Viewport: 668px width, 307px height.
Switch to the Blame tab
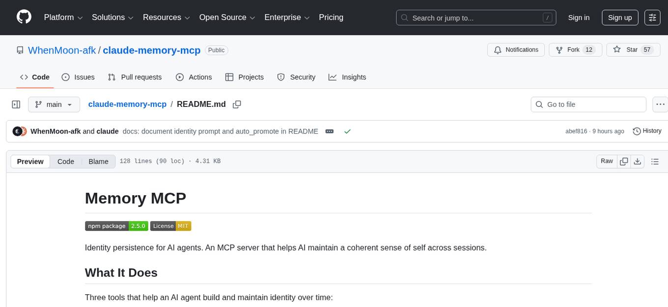(98, 161)
